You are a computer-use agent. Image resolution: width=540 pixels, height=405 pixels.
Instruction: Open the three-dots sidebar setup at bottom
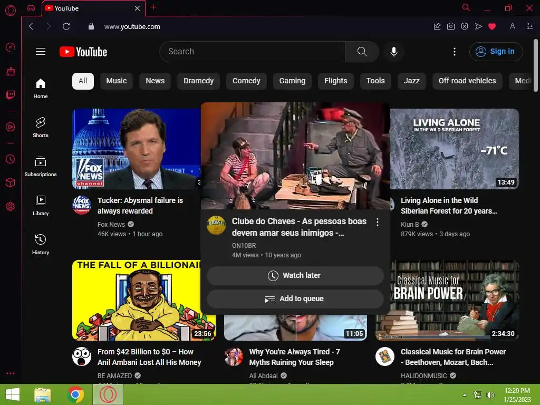[11, 373]
